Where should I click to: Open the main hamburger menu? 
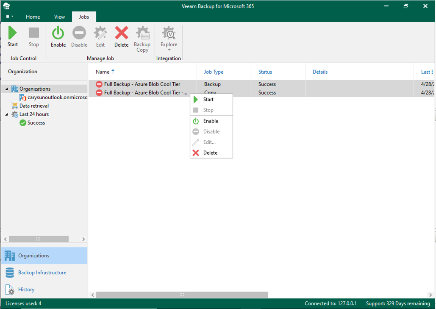click(9, 17)
